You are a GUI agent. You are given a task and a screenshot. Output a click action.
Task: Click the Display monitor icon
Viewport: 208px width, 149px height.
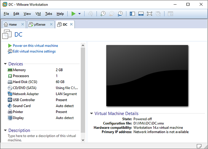(10, 118)
